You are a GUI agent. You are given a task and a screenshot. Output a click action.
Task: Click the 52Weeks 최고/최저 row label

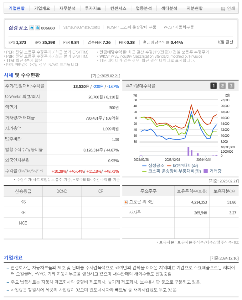22,97
